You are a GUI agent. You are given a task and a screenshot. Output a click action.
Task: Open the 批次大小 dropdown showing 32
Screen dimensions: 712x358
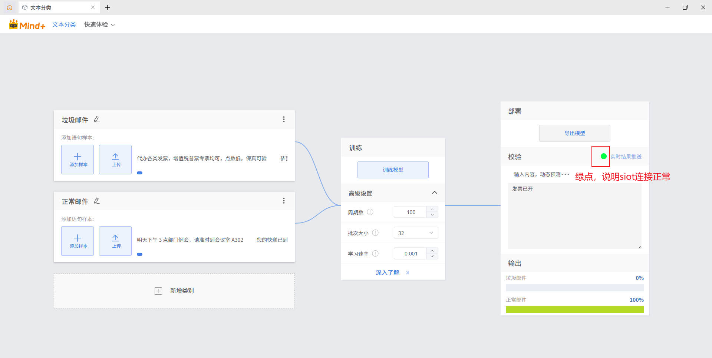click(416, 233)
